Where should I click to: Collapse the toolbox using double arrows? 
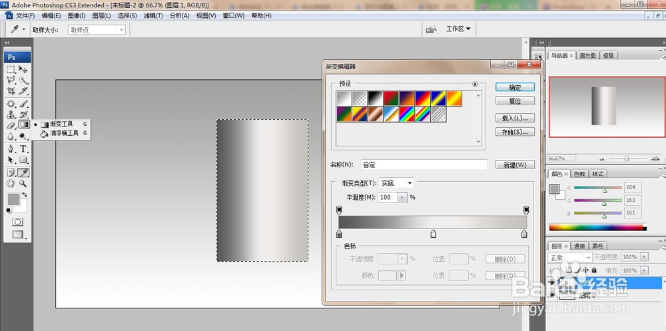(7, 43)
